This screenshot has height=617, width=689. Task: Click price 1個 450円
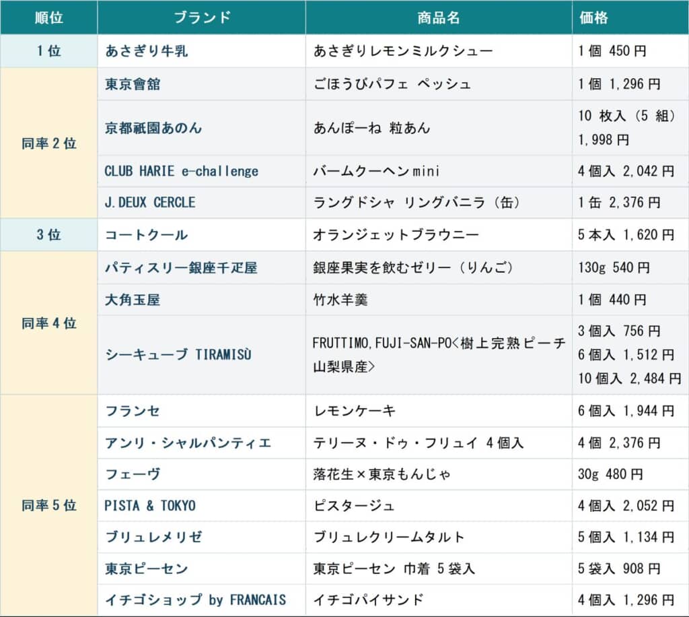612,51
